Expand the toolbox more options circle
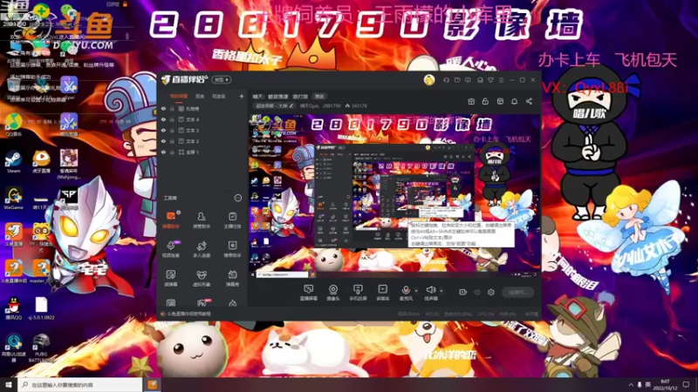 pos(238,198)
